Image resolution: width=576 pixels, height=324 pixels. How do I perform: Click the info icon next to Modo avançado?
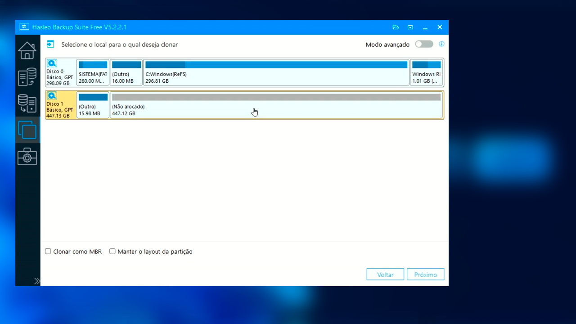click(x=441, y=44)
